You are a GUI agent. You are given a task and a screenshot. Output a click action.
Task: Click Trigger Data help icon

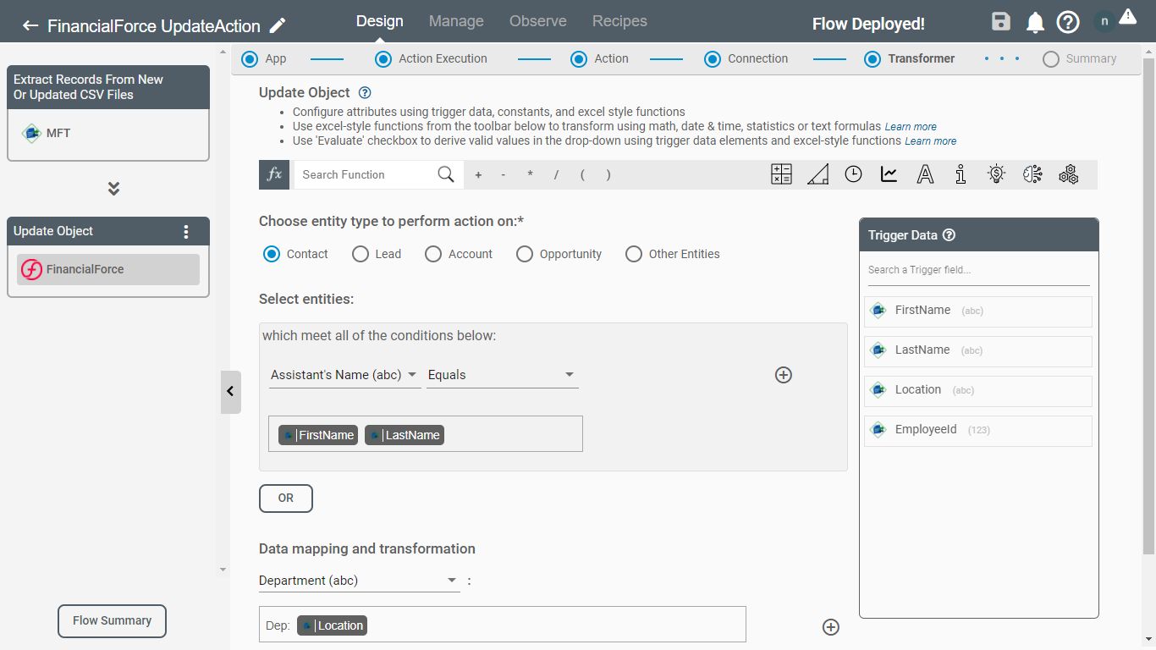[x=949, y=235]
